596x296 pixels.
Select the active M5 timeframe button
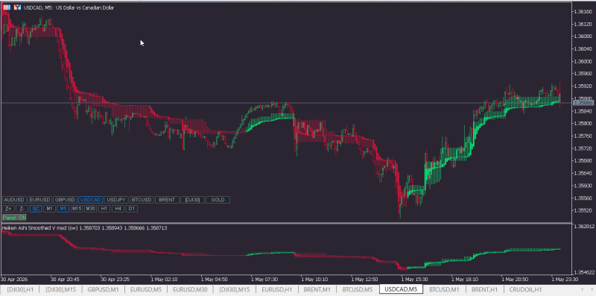(x=63, y=209)
